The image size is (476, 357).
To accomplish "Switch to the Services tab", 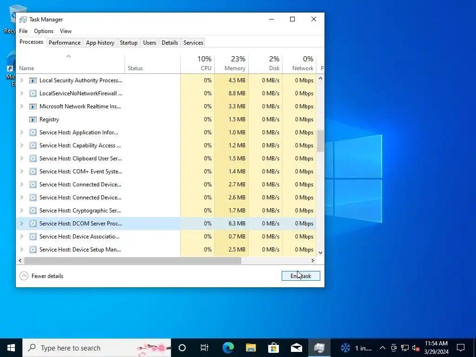I will click(x=193, y=43).
